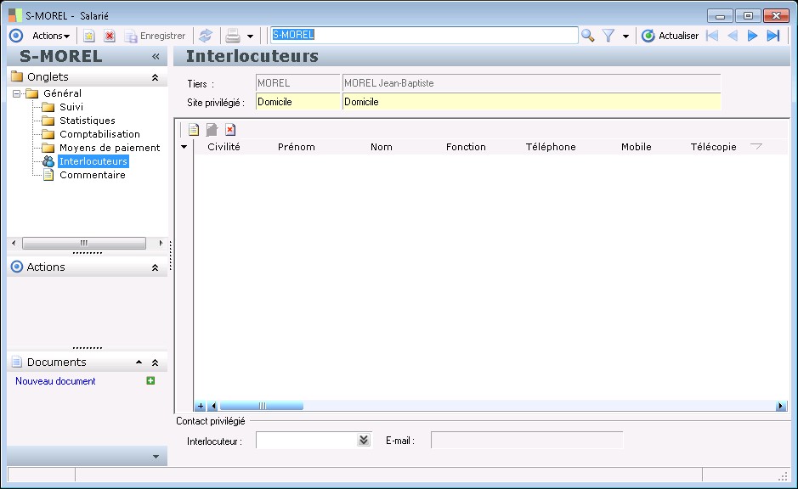The height and width of the screenshot is (489, 798).
Task: Click tree scrollbar left arrow
Action: pyautogui.click(x=14, y=243)
